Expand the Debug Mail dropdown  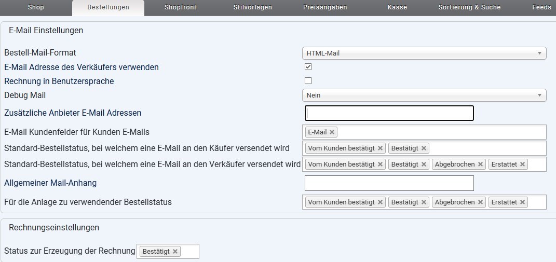tap(424, 95)
